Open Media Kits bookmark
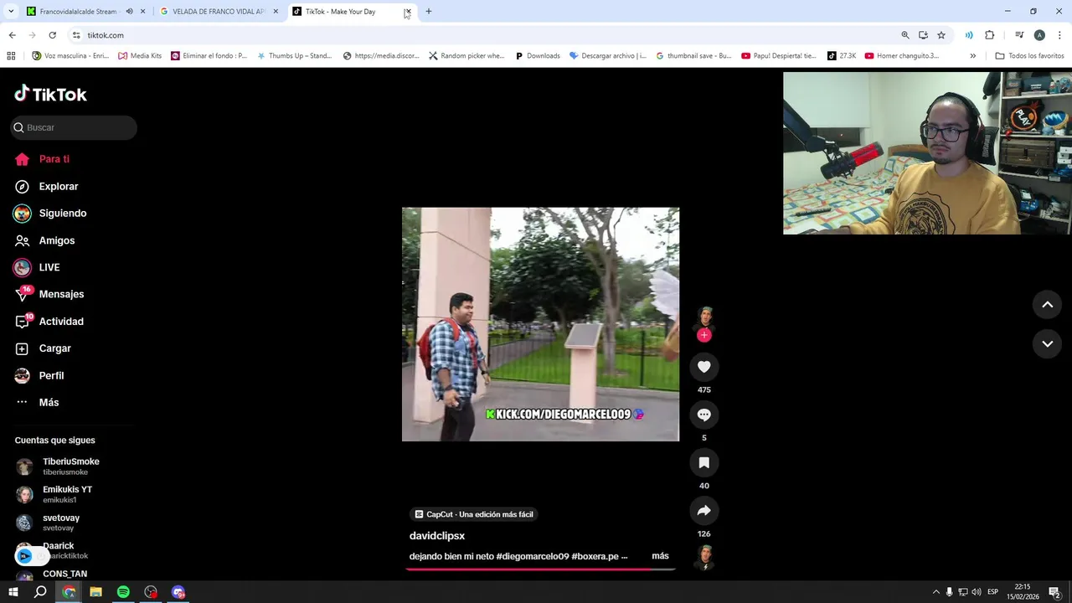Screen dimensions: 1072x603 tap(140, 56)
